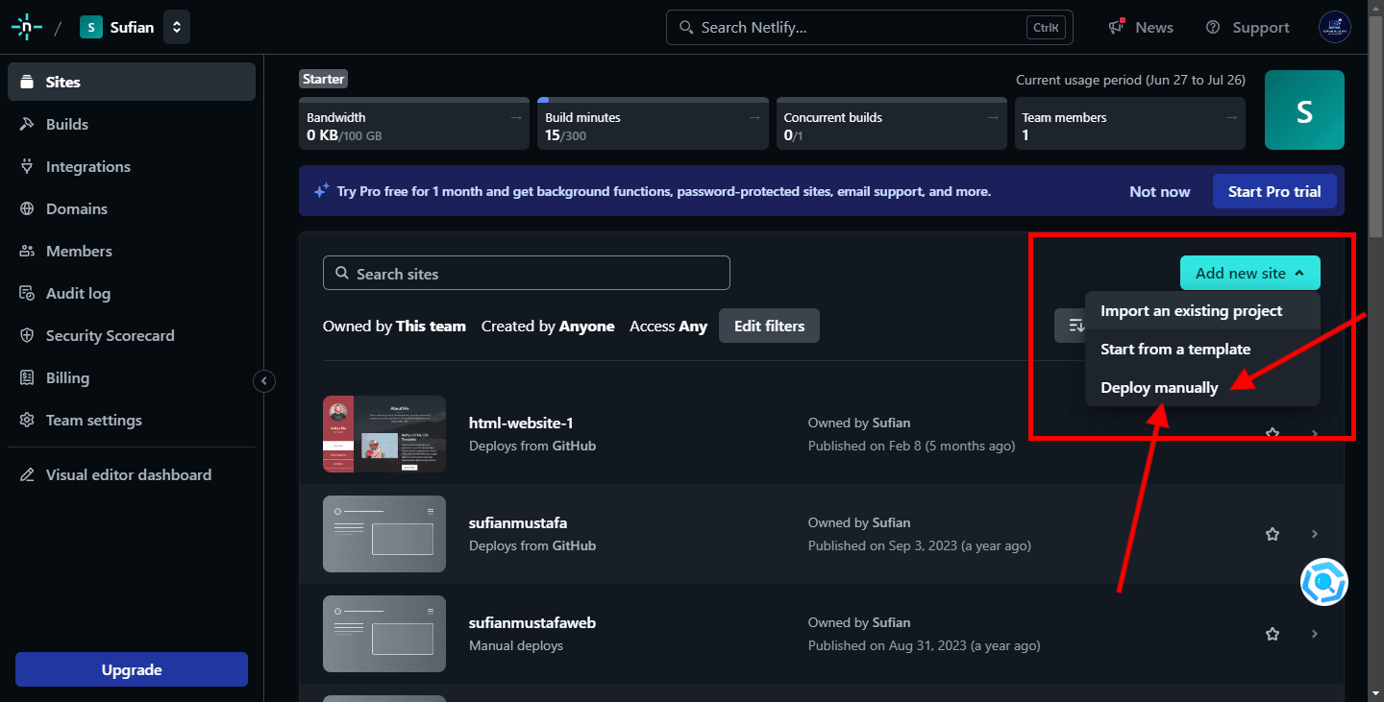Viewport: 1384px width, 702px height.
Task: Open the sufianmustafa site name
Action: coord(518,522)
